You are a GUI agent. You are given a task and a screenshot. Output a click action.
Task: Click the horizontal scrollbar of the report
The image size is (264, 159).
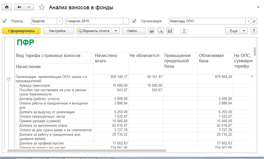click(87, 151)
